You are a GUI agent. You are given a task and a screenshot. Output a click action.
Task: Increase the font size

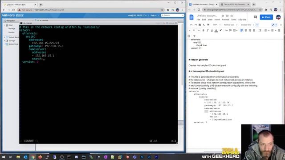point(199,31)
